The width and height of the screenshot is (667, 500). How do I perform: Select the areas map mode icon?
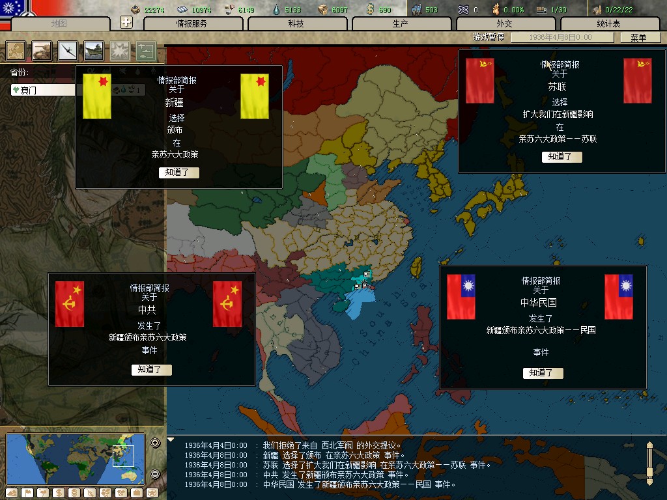121,493
